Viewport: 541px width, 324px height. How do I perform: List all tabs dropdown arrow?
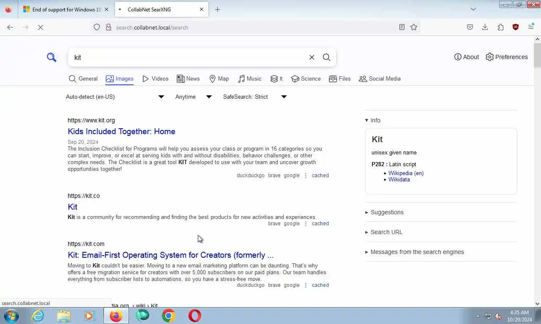pos(473,9)
